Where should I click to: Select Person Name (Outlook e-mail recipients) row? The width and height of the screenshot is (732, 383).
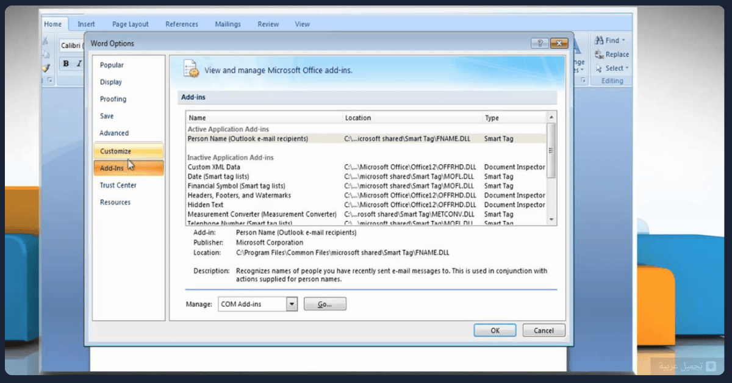[366, 139]
